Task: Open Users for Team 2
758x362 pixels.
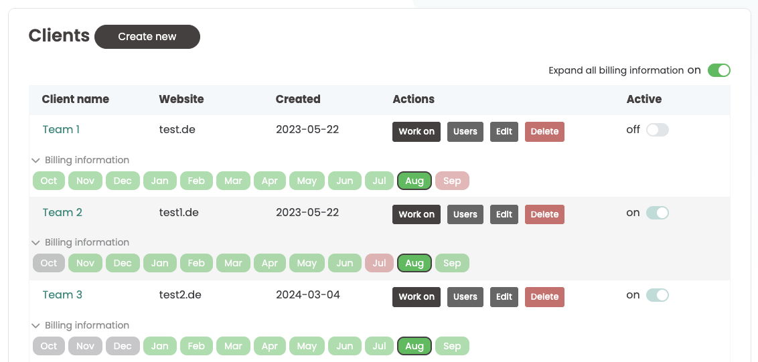Action: point(465,214)
